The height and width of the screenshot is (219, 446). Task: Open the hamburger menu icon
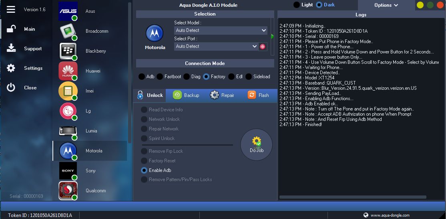(11, 9)
